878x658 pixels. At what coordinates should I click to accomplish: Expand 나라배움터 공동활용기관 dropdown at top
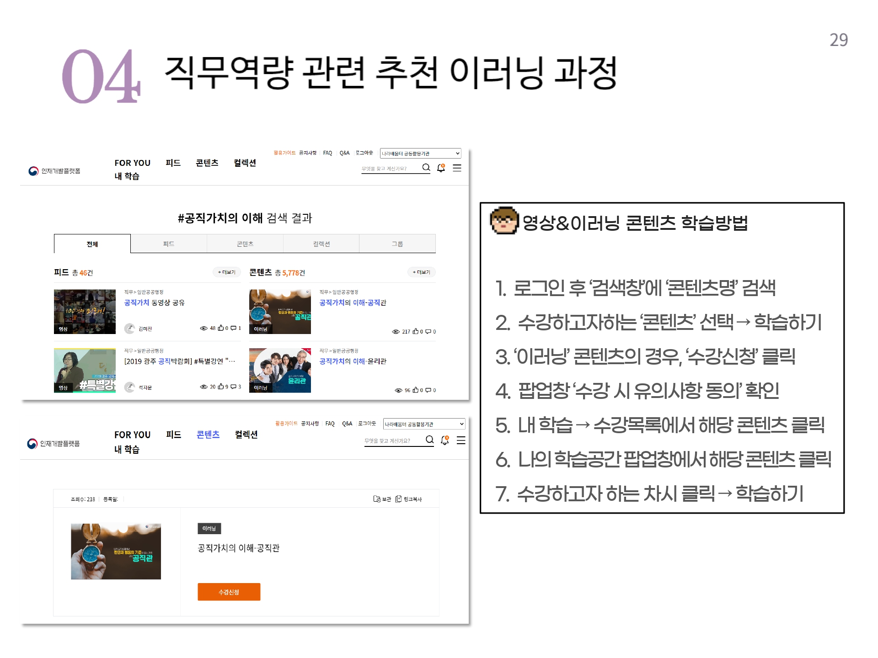420,154
